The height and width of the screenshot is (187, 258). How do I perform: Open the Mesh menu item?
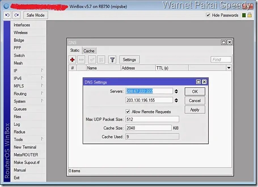(x=28, y=63)
